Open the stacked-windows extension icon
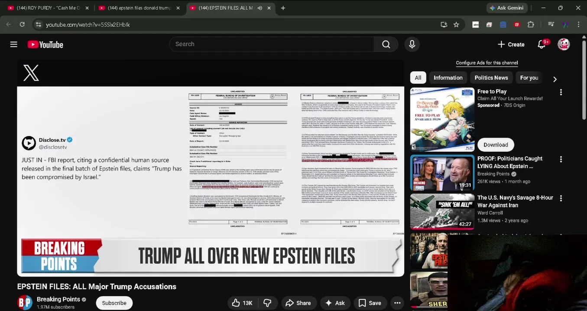 pyautogui.click(x=489, y=25)
